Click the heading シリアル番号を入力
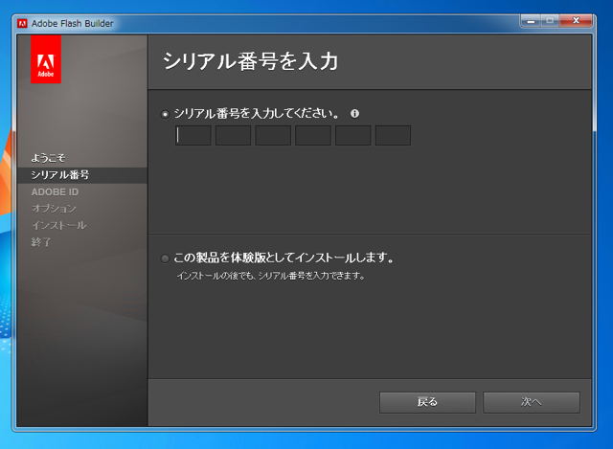Image resolution: width=613 pixels, height=449 pixels. click(250, 61)
